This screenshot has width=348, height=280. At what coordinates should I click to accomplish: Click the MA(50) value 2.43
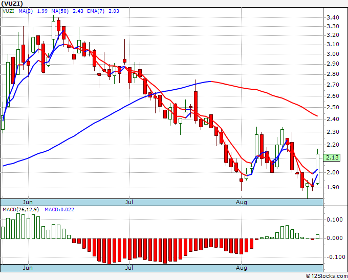click(78, 11)
